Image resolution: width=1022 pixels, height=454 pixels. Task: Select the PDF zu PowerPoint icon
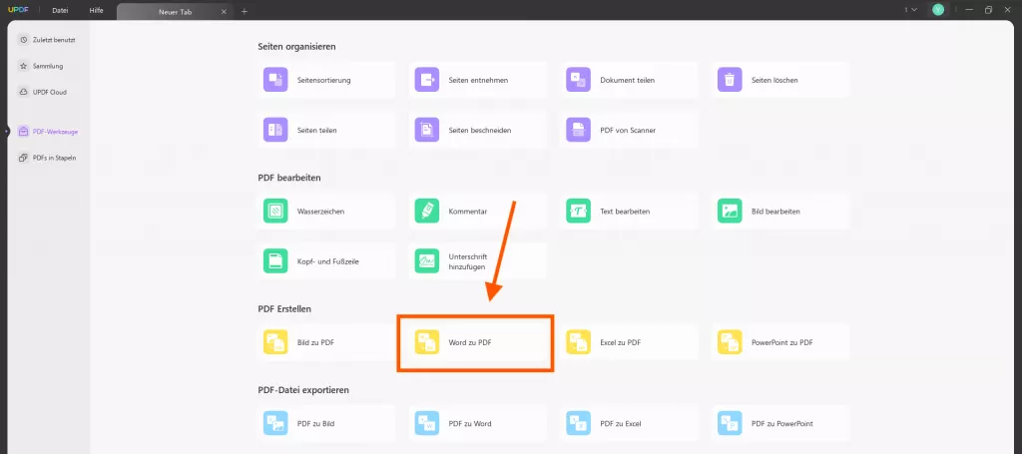tap(730, 423)
